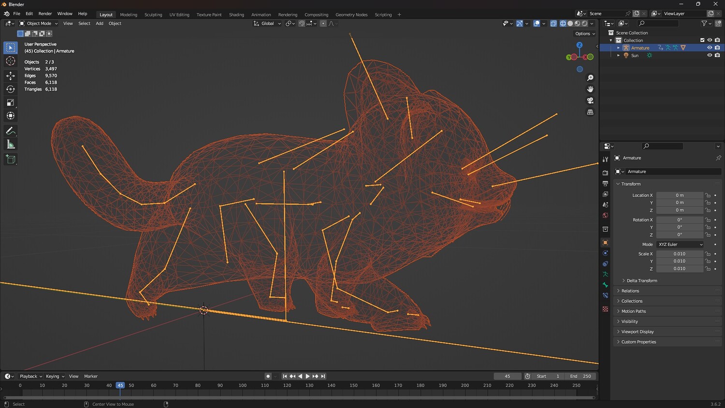Expand the Delta Transform section

641,281
